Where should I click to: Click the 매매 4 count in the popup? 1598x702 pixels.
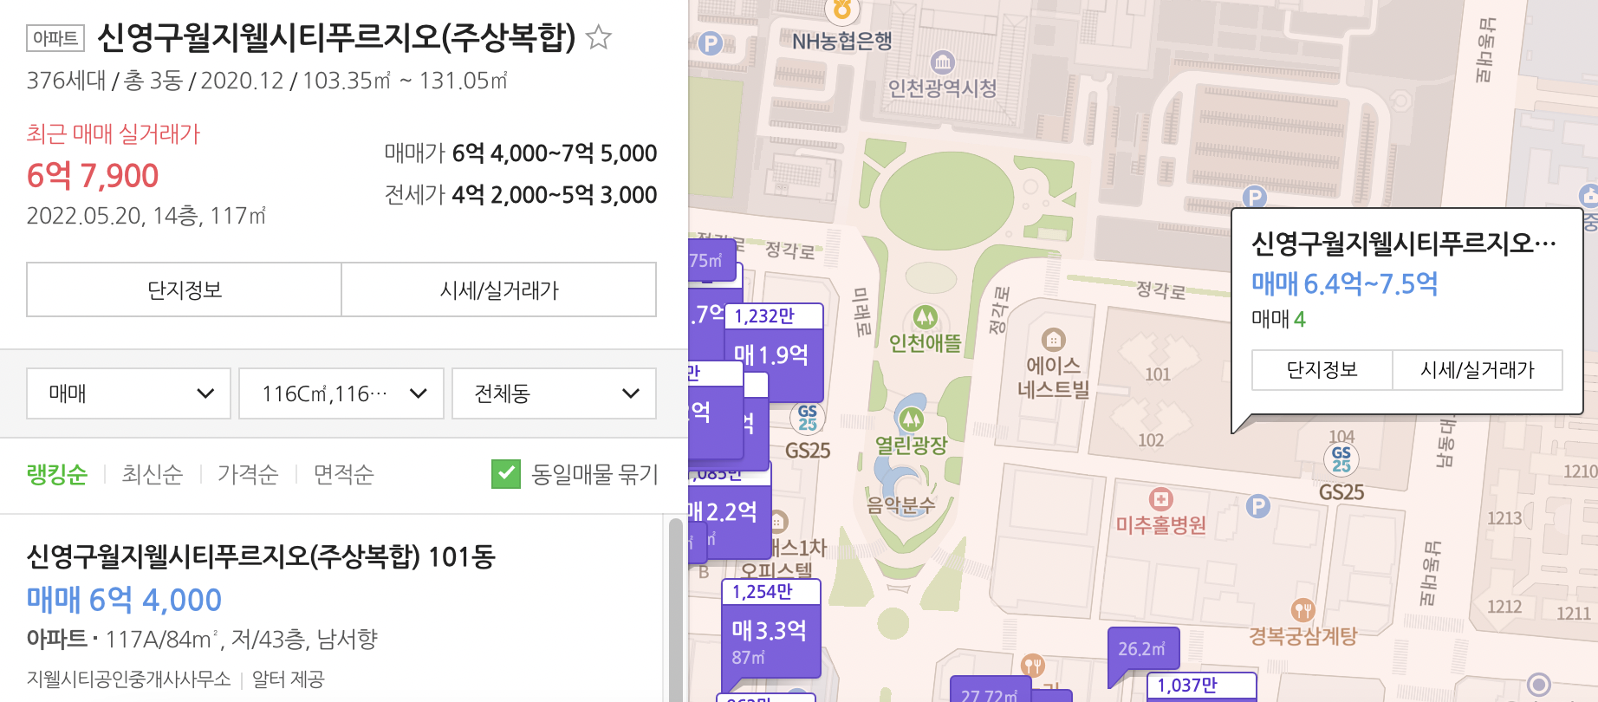[x=1278, y=319]
